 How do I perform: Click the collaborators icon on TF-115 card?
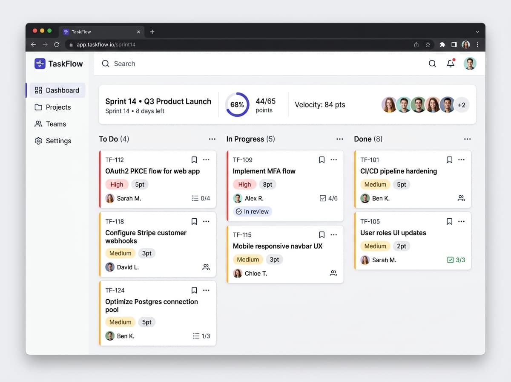tap(333, 273)
